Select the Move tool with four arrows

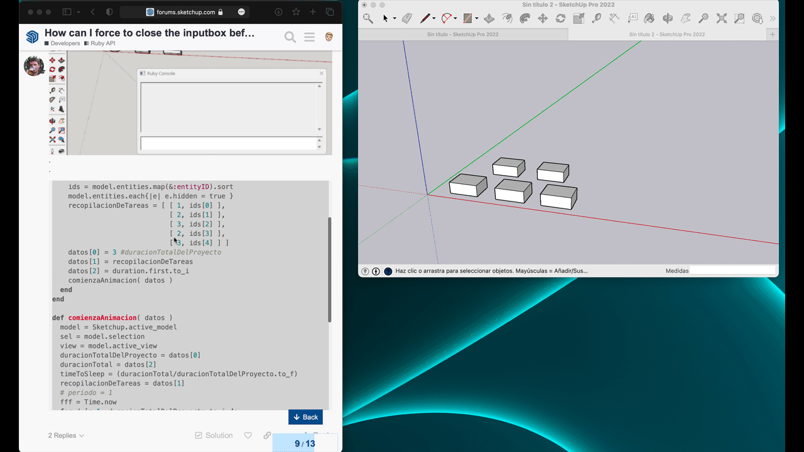(543, 19)
